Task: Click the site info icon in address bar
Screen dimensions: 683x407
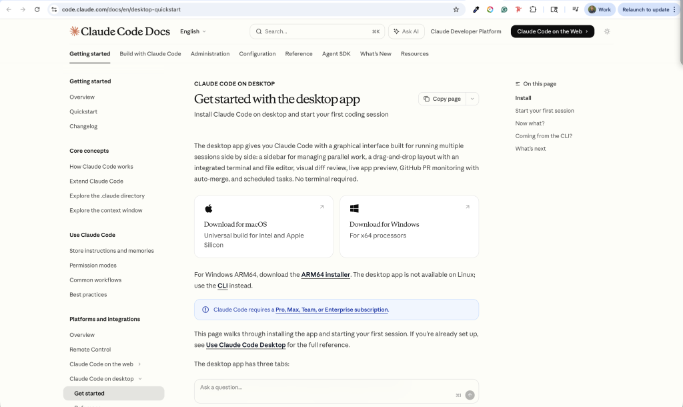Action: 54,9
